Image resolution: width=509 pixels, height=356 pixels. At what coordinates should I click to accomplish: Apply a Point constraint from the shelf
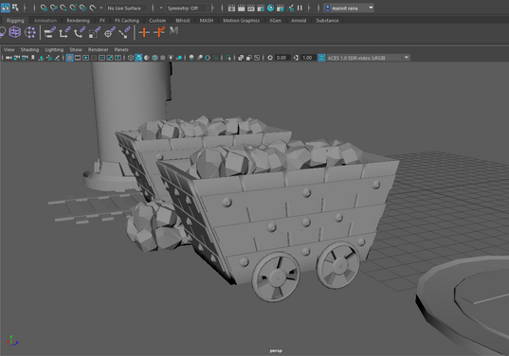(x=64, y=32)
